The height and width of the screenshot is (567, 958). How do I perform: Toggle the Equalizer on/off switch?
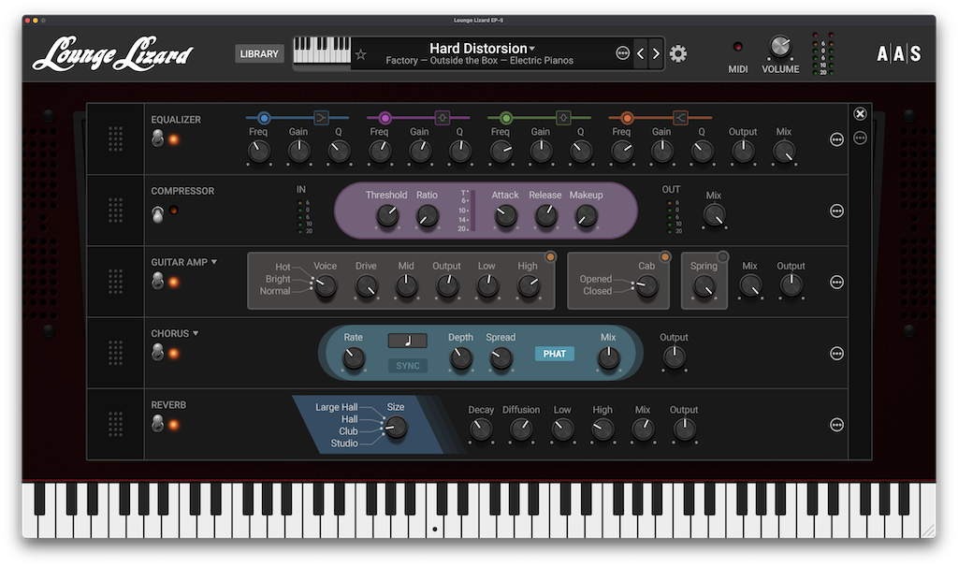(157, 138)
